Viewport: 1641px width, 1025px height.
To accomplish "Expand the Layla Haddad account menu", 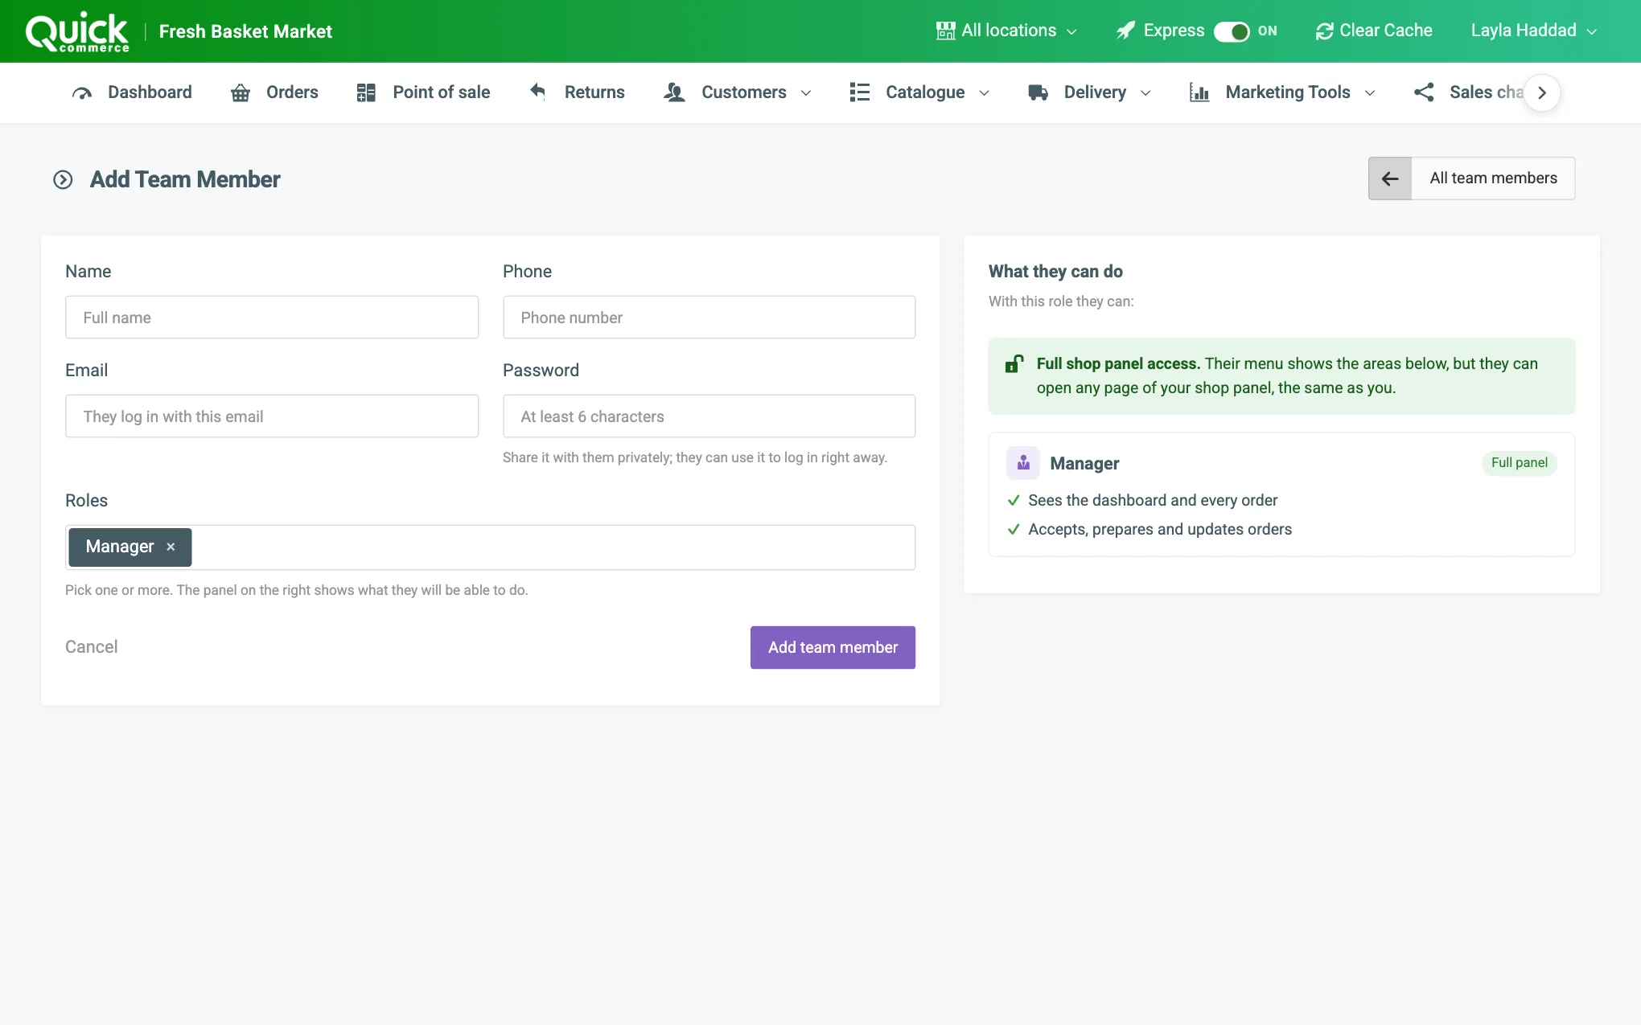I will coord(1533,31).
